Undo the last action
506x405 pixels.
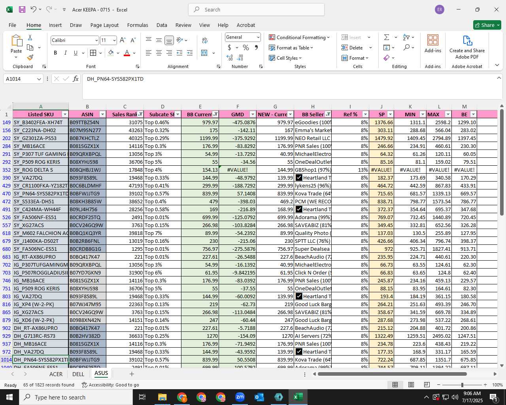pyautogui.click(x=33, y=9)
